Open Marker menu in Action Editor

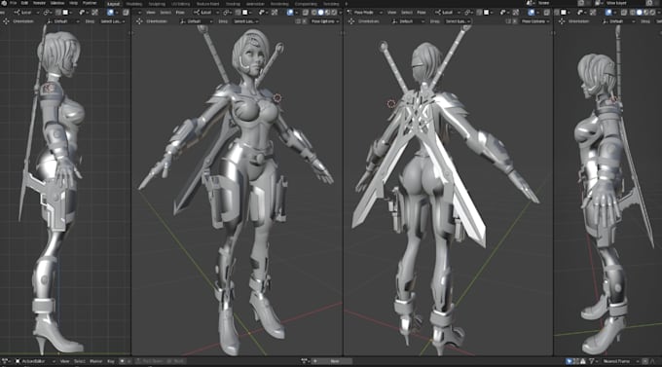95,361
